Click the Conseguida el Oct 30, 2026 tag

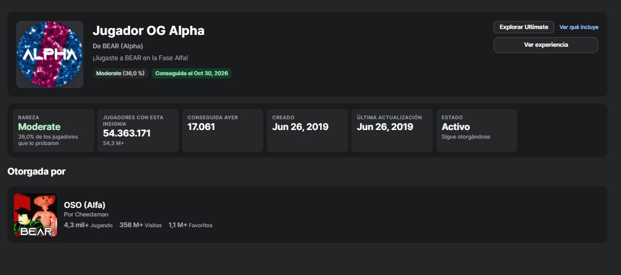tap(192, 74)
